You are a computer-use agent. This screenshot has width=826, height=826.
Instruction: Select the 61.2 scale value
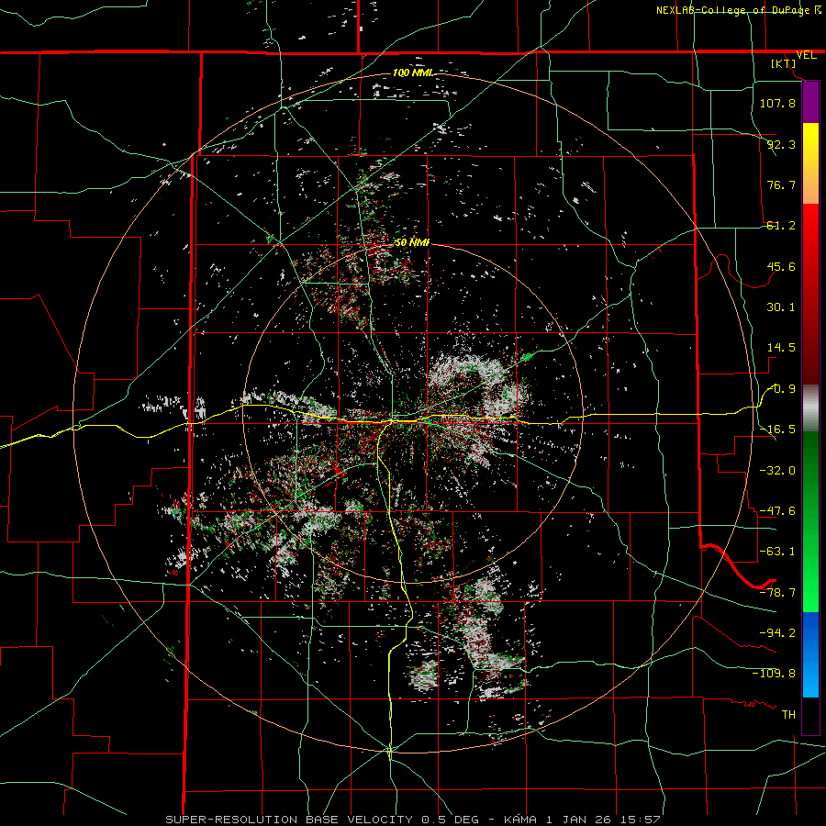(x=781, y=226)
